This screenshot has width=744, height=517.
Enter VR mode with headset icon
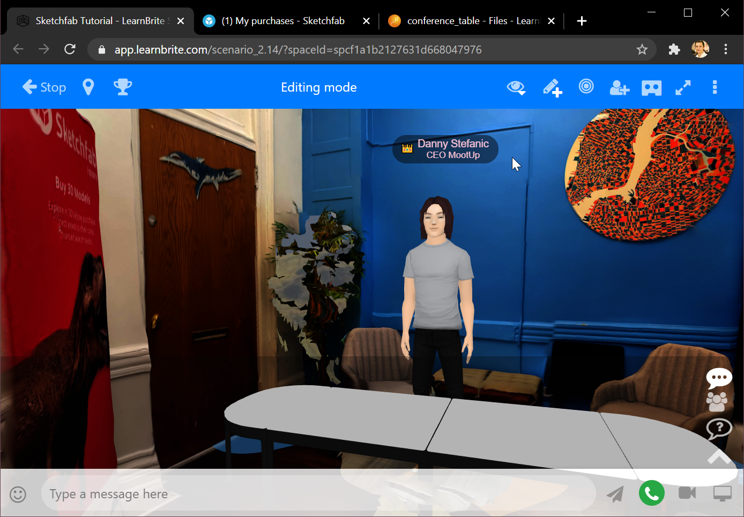[x=652, y=88]
